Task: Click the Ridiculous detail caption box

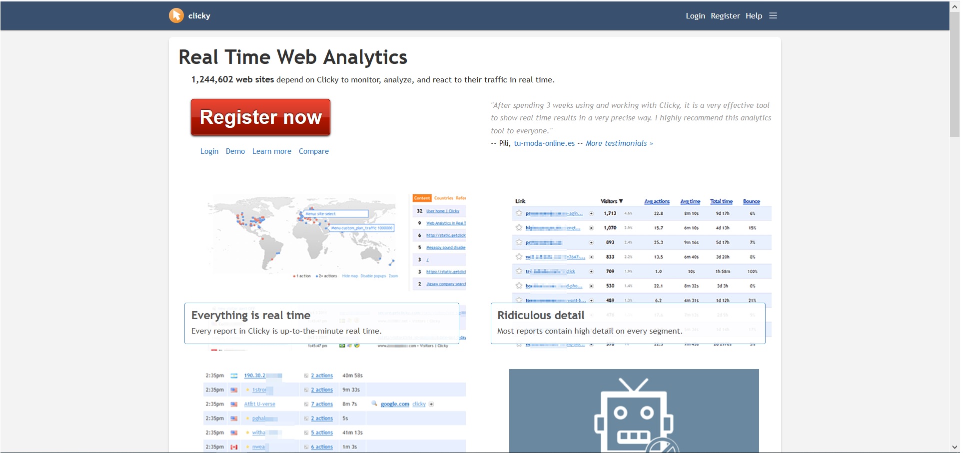Action: pos(628,323)
